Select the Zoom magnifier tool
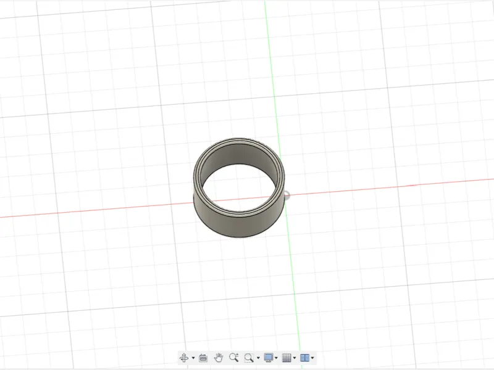The height and width of the screenshot is (370, 494). click(234, 358)
